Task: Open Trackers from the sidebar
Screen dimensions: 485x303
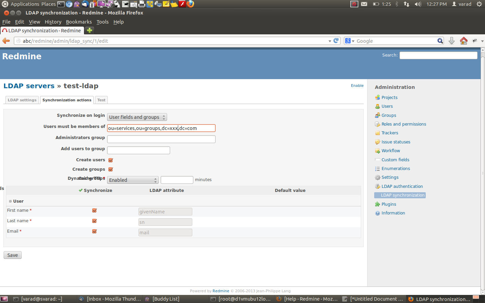Action: coord(389,133)
